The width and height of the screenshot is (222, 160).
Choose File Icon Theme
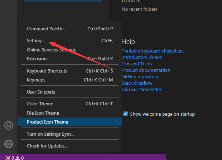coord(43,113)
